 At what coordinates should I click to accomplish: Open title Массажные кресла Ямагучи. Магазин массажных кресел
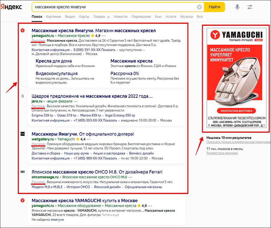(x=94, y=31)
